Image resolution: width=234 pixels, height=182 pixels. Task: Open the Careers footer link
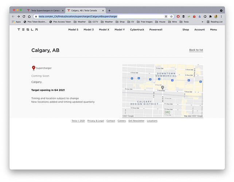pyautogui.click(x=122, y=121)
